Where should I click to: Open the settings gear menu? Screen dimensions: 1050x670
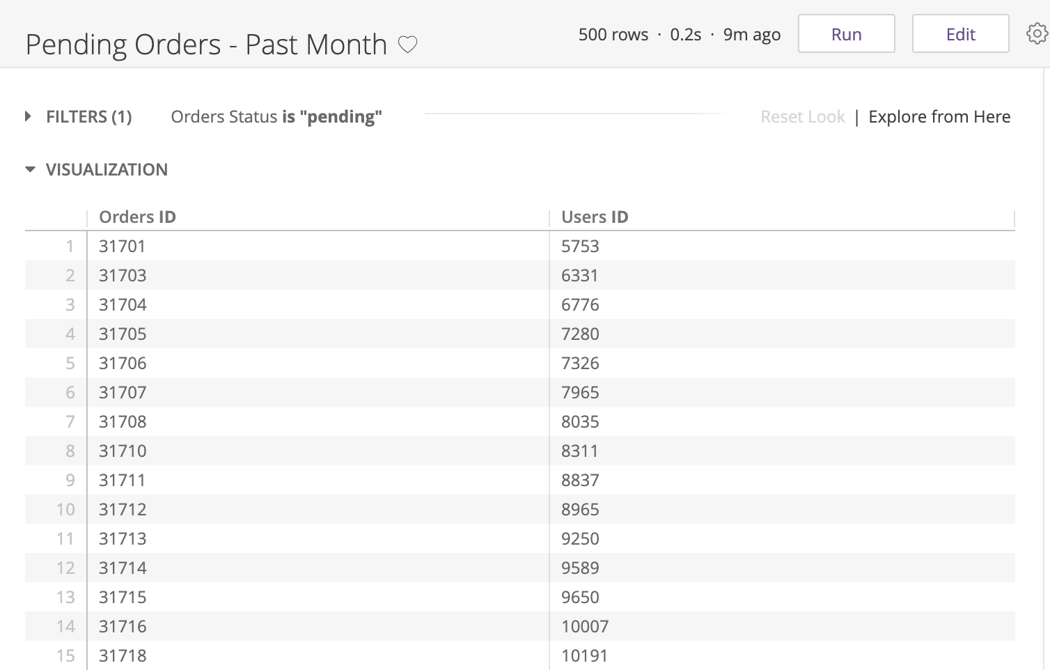[x=1037, y=33]
